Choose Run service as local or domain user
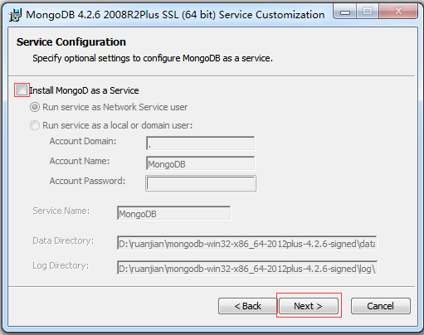424x335 pixels. 35,125
